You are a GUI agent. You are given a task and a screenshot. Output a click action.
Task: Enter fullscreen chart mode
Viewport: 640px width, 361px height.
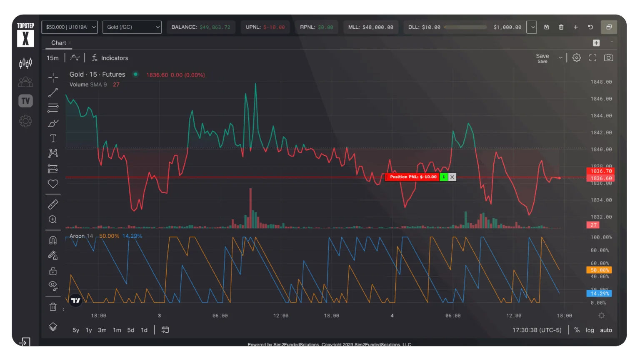(592, 58)
